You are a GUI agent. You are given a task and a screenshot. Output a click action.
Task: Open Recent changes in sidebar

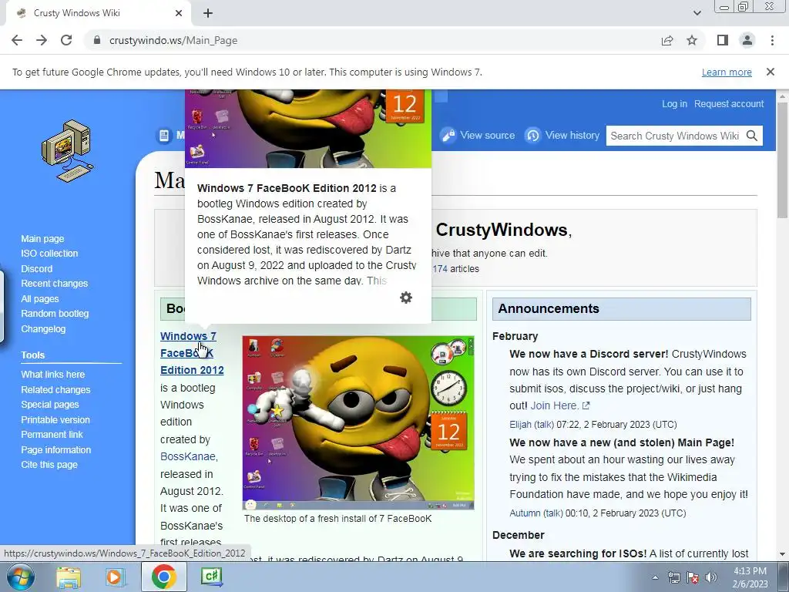click(55, 284)
